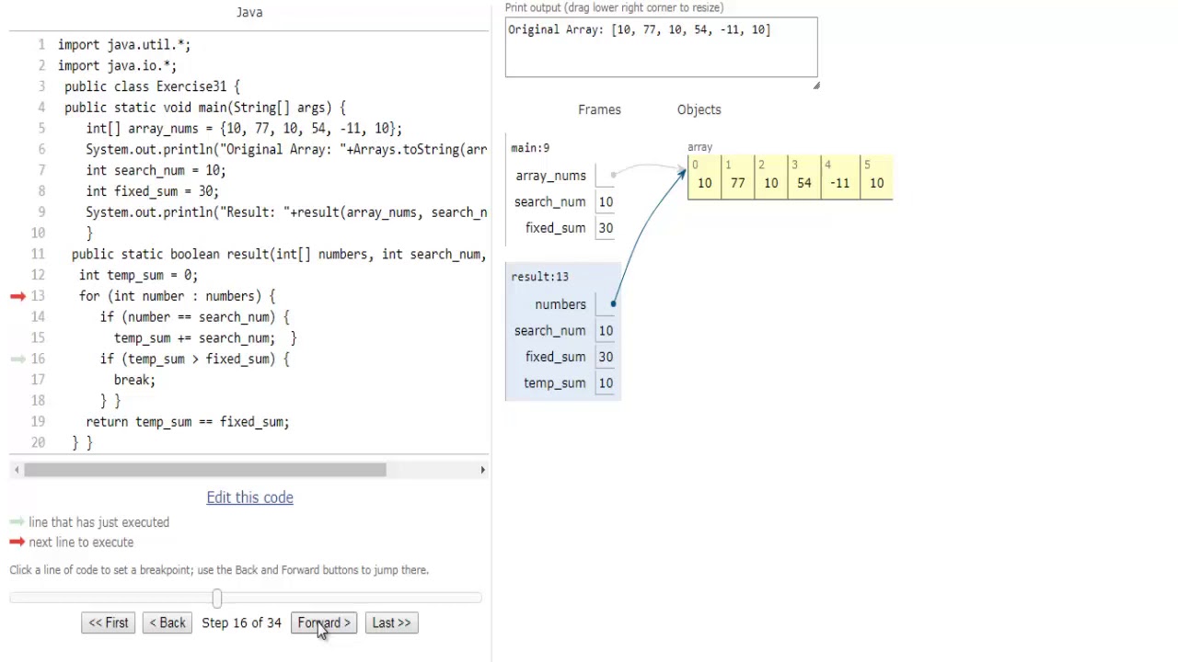Click the result:13 frame header
This screenshot has width=1178, height=662.
pyautogui.click(x=539, y=277)
